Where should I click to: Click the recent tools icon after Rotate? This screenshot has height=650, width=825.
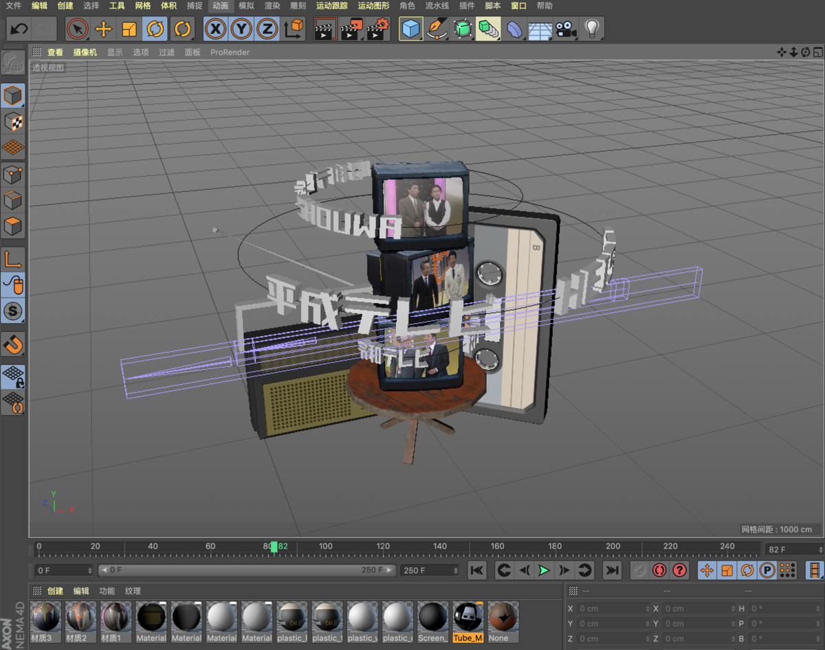tap(181, 29)
